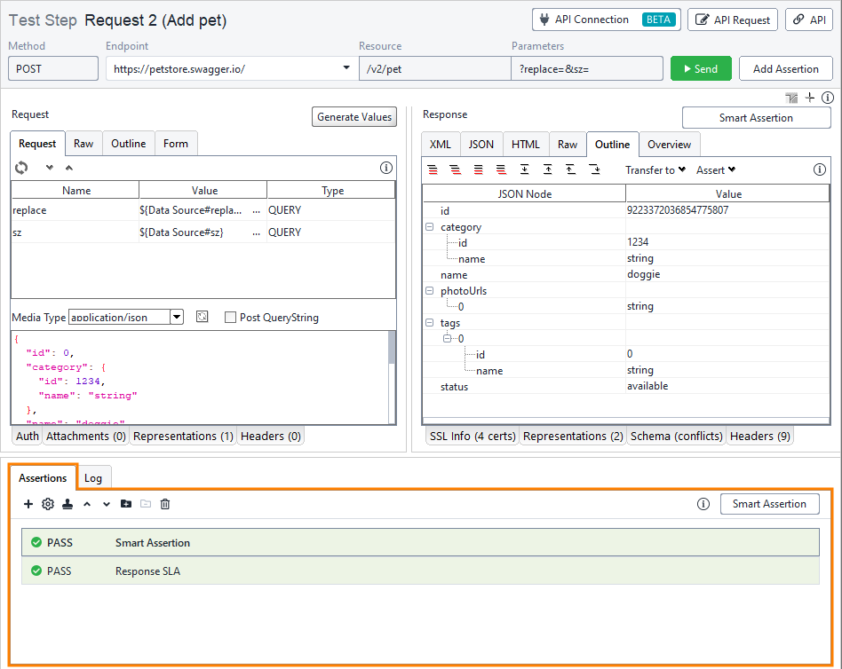Screen dimensions: 842x669
Task: Resend the request using the refresh icon
Action: pyautogui.click(x=21, y=168)
